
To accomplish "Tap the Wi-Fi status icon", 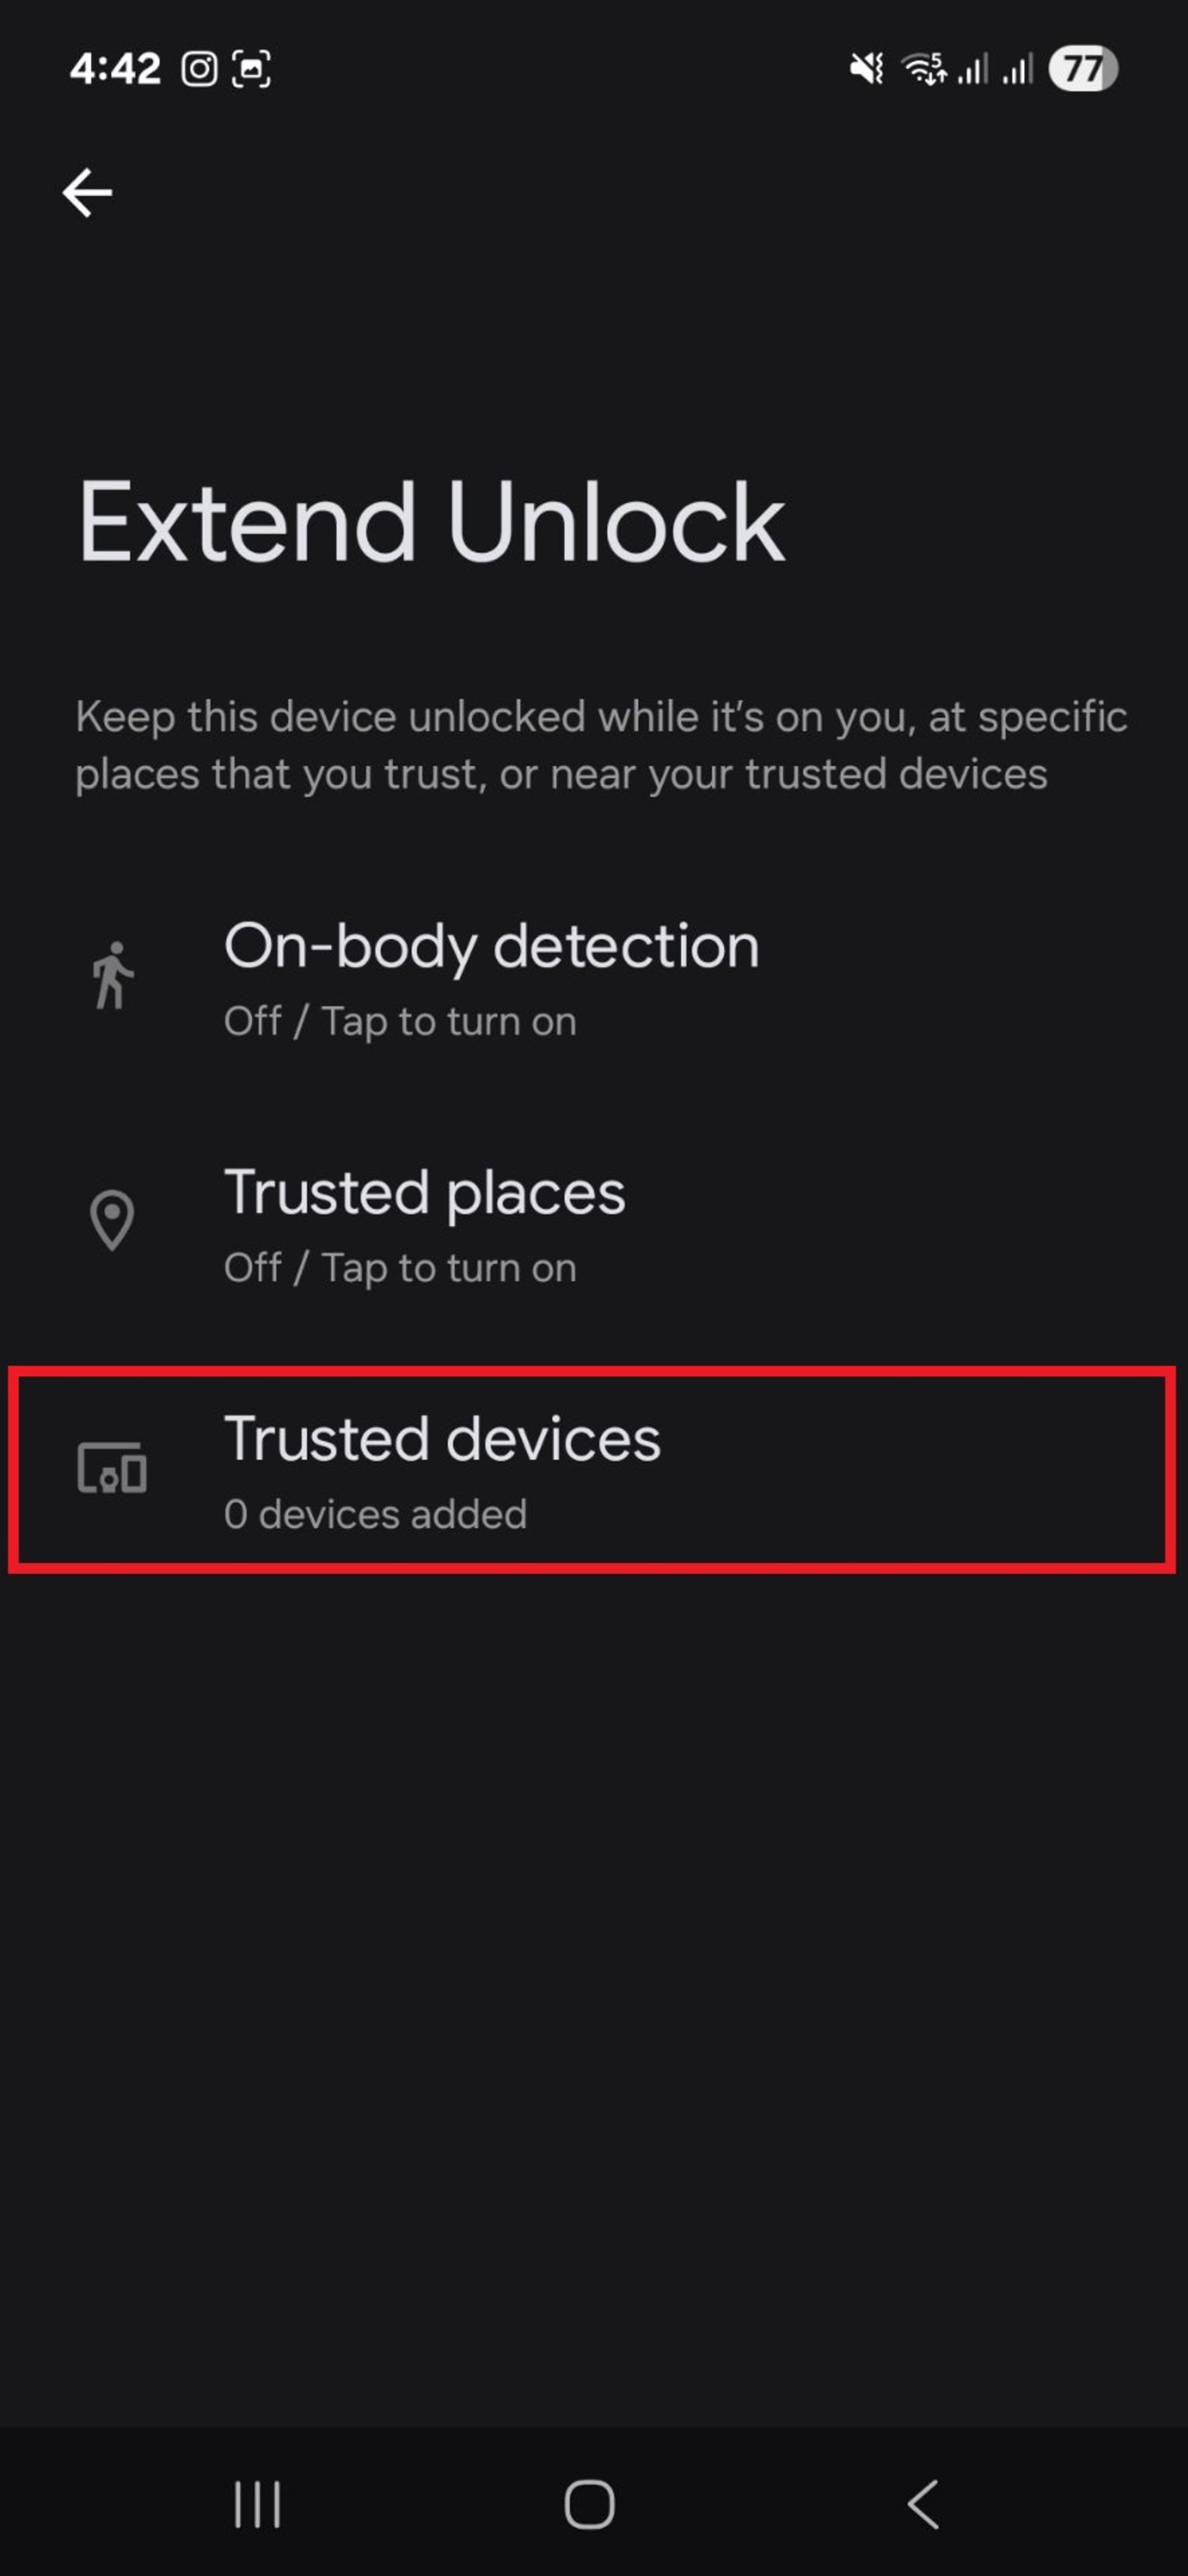I will click(923, 69).
